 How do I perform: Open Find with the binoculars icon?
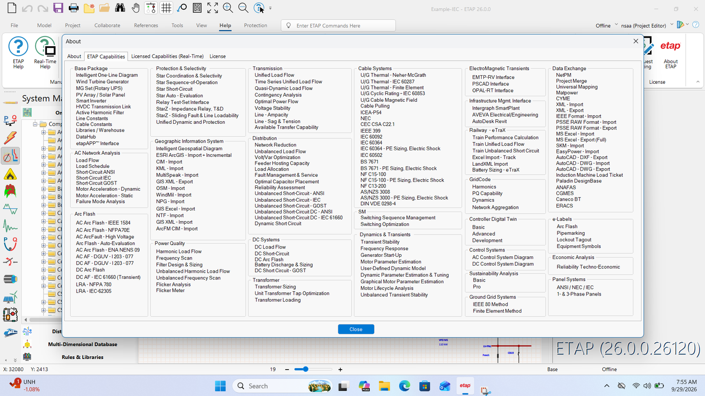[x=120, y=8]
